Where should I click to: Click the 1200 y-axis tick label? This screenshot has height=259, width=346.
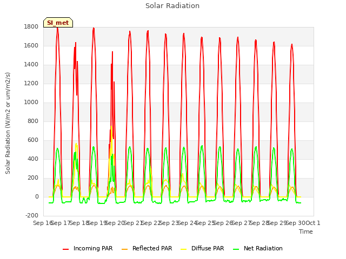click(31, 84)
